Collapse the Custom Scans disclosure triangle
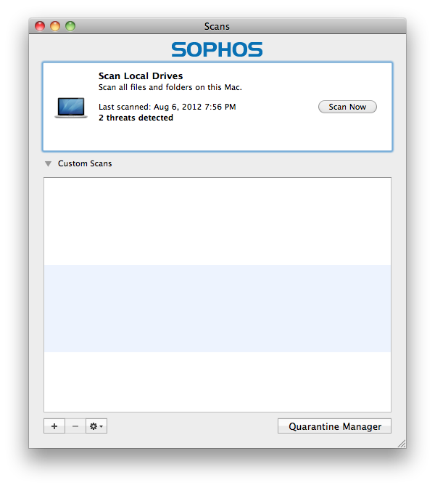The width and height of the screenshot is (435, 488). pyautogui.click(x=48, y=163)
